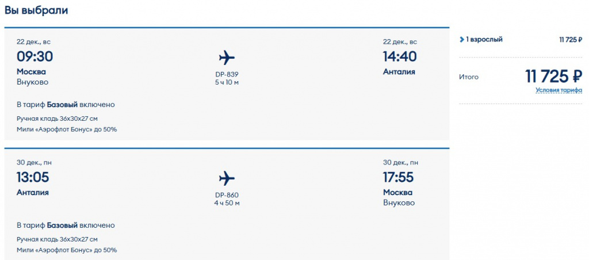Select the DP-860 flight number

[x=227, y=195]
